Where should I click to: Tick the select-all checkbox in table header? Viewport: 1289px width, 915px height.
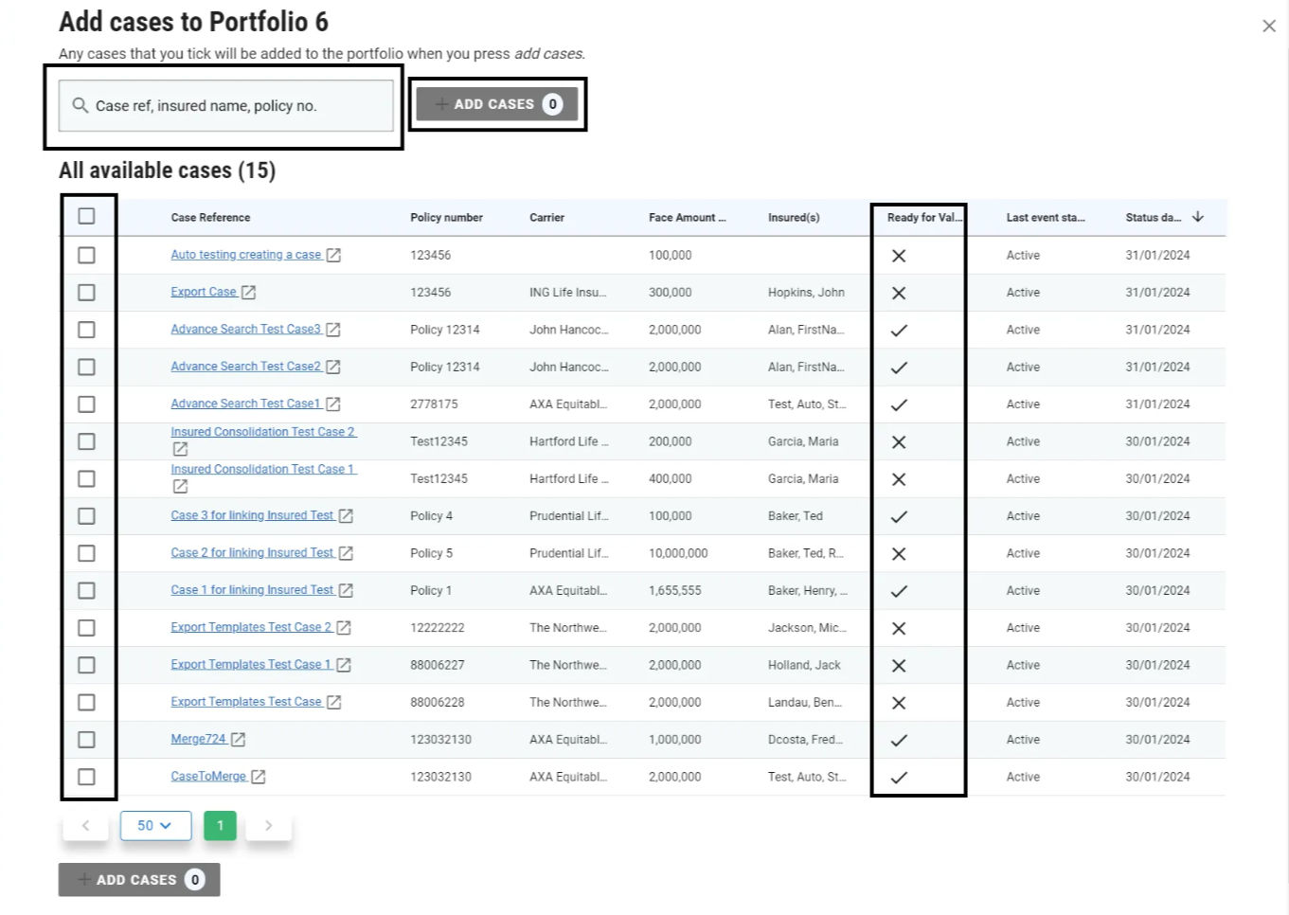(86, 217)
